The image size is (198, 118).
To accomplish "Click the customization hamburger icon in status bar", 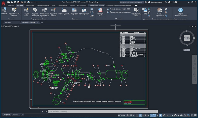I will point(196,115).
